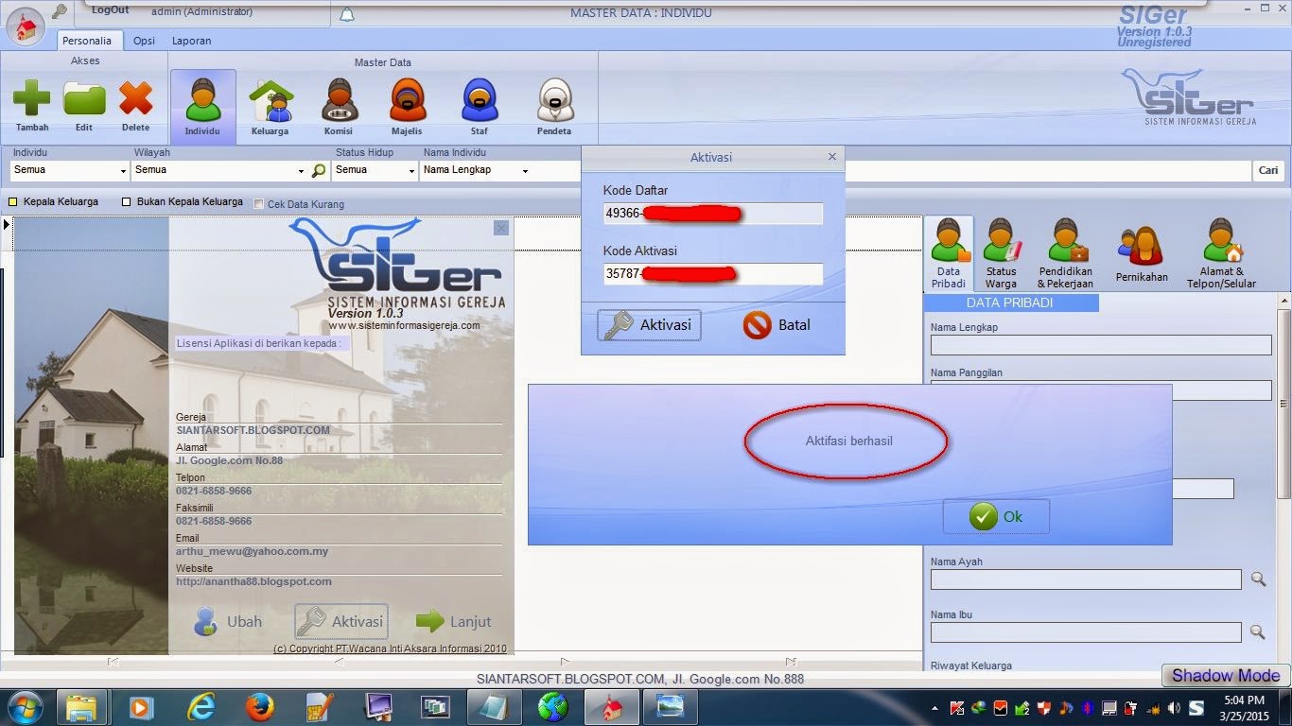
Task: Open the Windows Start menu
Action: [26, 707]
